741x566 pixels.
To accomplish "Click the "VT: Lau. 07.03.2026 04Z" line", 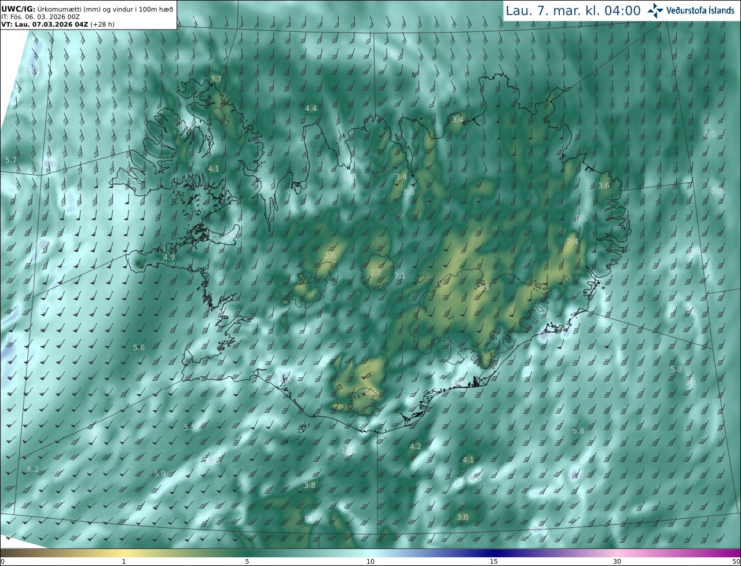I will click(58, 24).
